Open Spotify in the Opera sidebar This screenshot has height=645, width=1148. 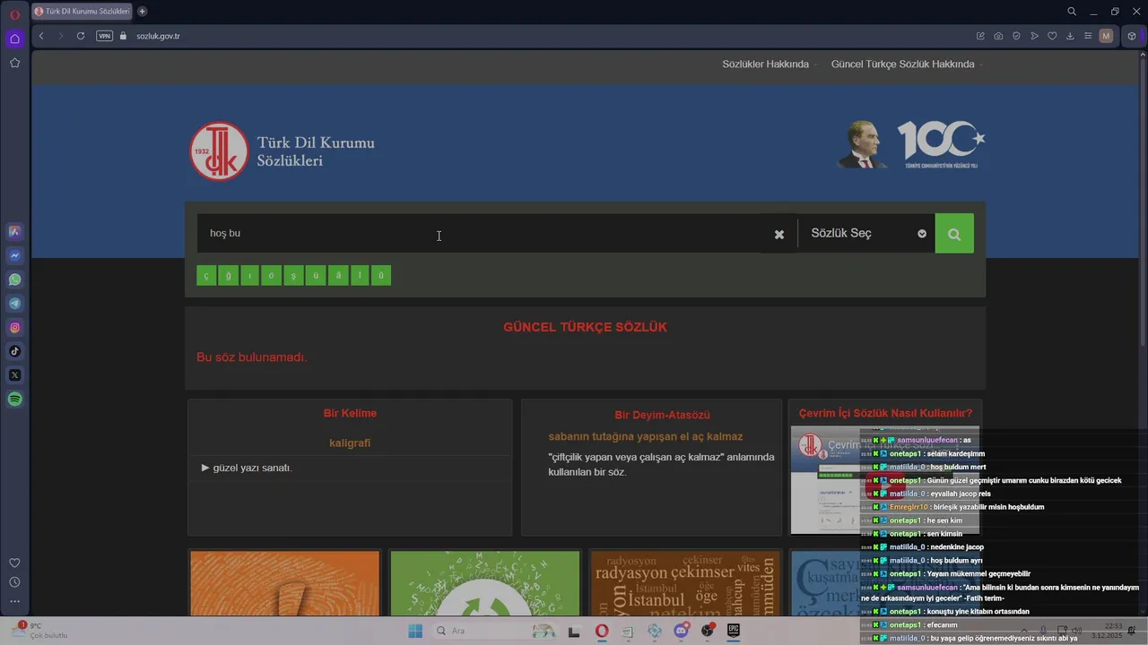pos(14,400)
